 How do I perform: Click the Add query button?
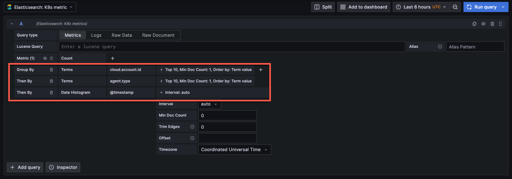pyautogui.click(x=25, y=167)
